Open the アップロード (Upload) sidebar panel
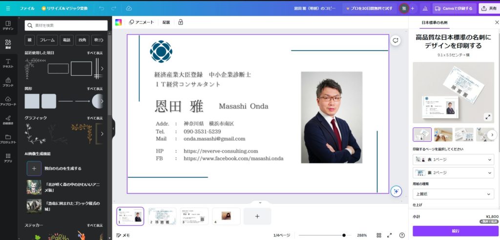 pos(8,101)
